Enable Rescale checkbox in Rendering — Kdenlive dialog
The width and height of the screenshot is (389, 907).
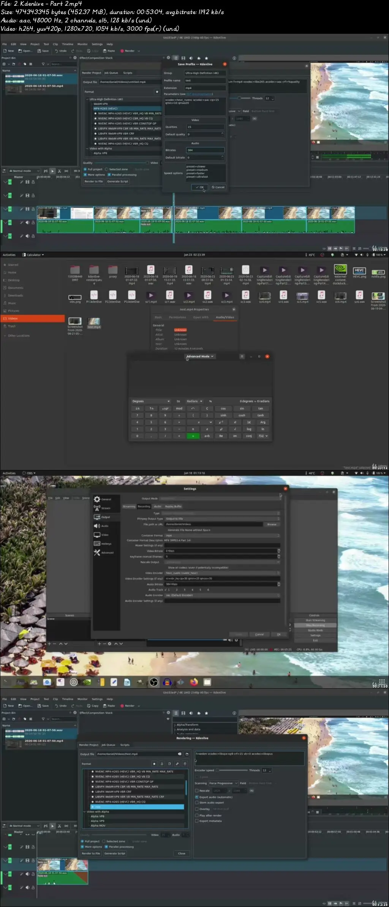click(197, 791)
